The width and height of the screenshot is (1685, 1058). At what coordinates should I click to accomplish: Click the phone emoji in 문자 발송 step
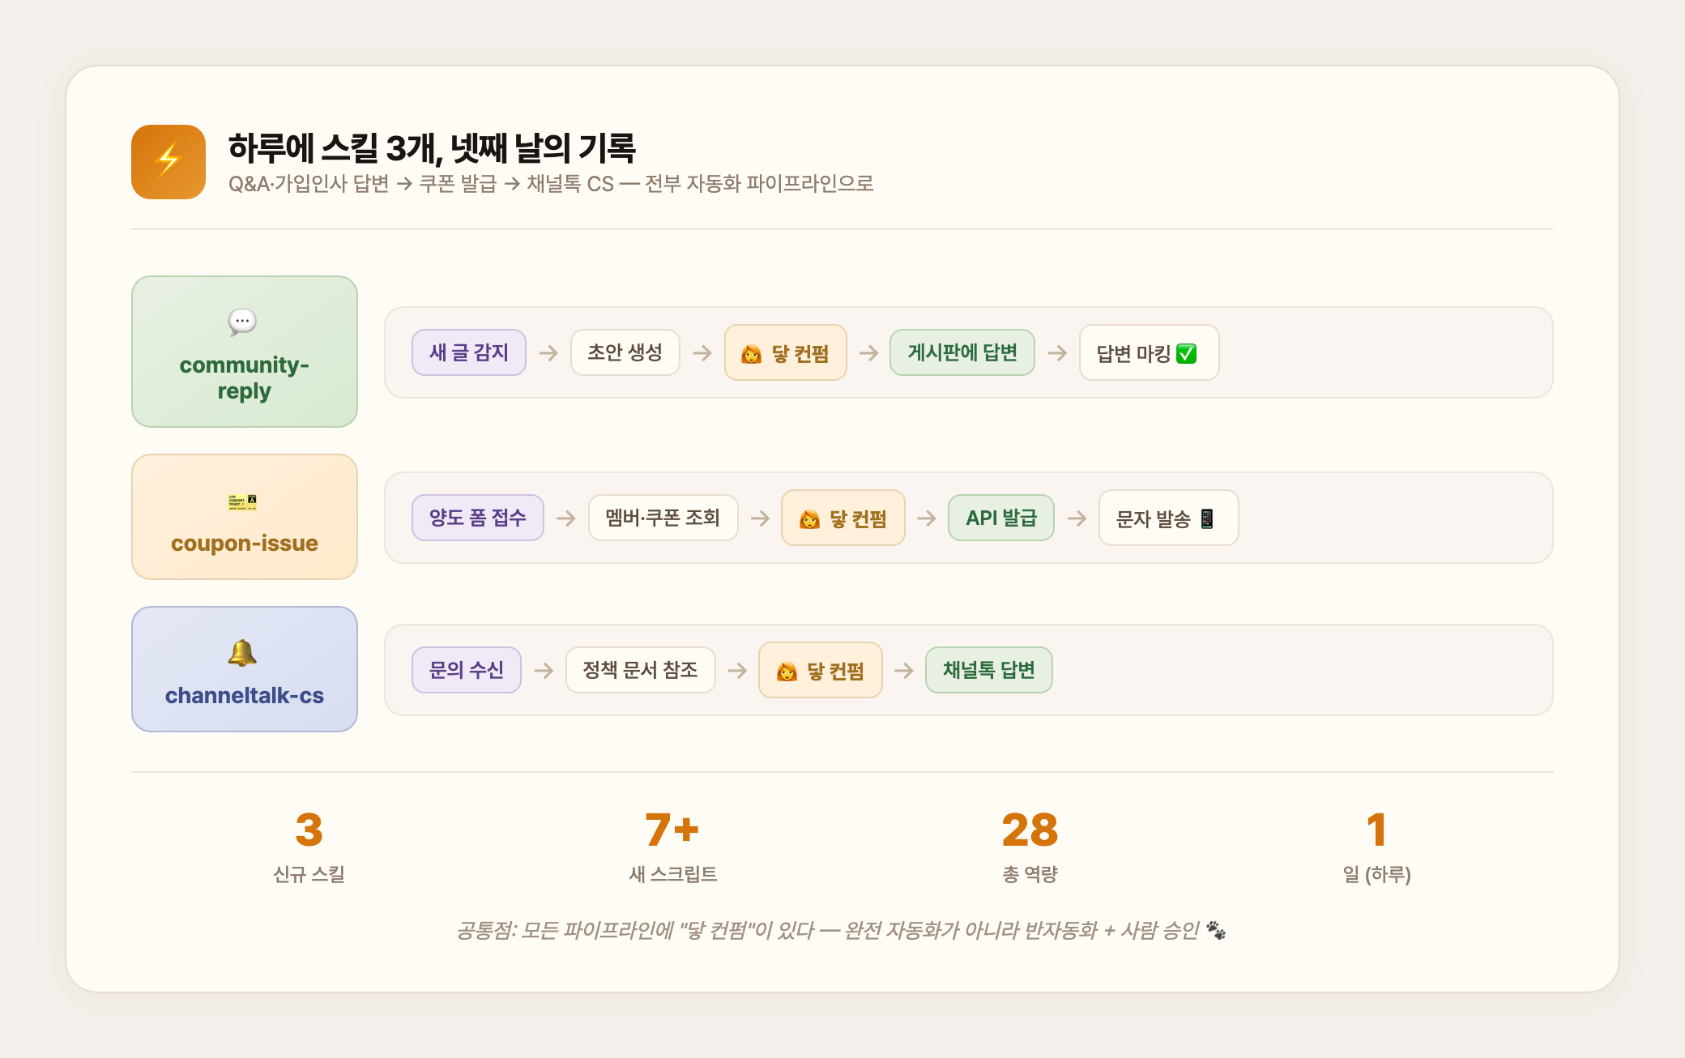coord(1209,518)
